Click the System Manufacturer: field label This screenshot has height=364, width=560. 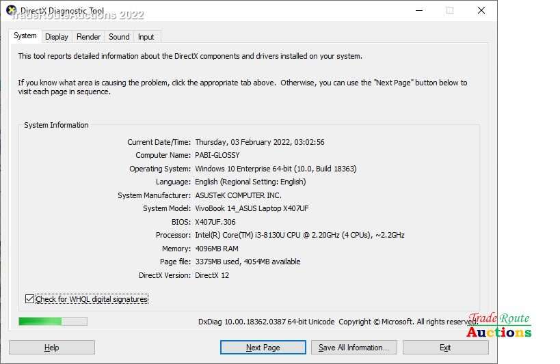click(x=155, y=195)
